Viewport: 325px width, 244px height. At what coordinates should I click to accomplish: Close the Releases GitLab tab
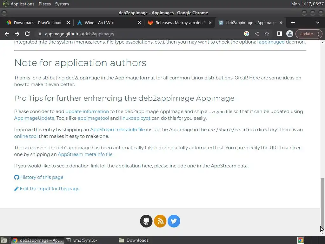(x=210, y=23)
